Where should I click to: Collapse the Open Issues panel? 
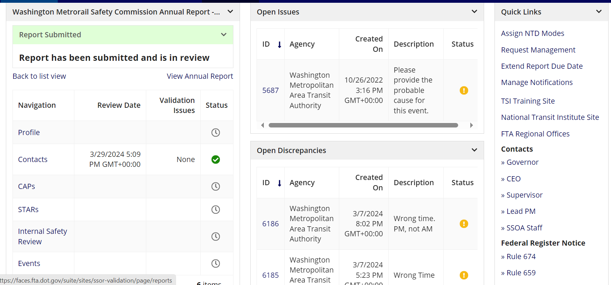(474, 12)
